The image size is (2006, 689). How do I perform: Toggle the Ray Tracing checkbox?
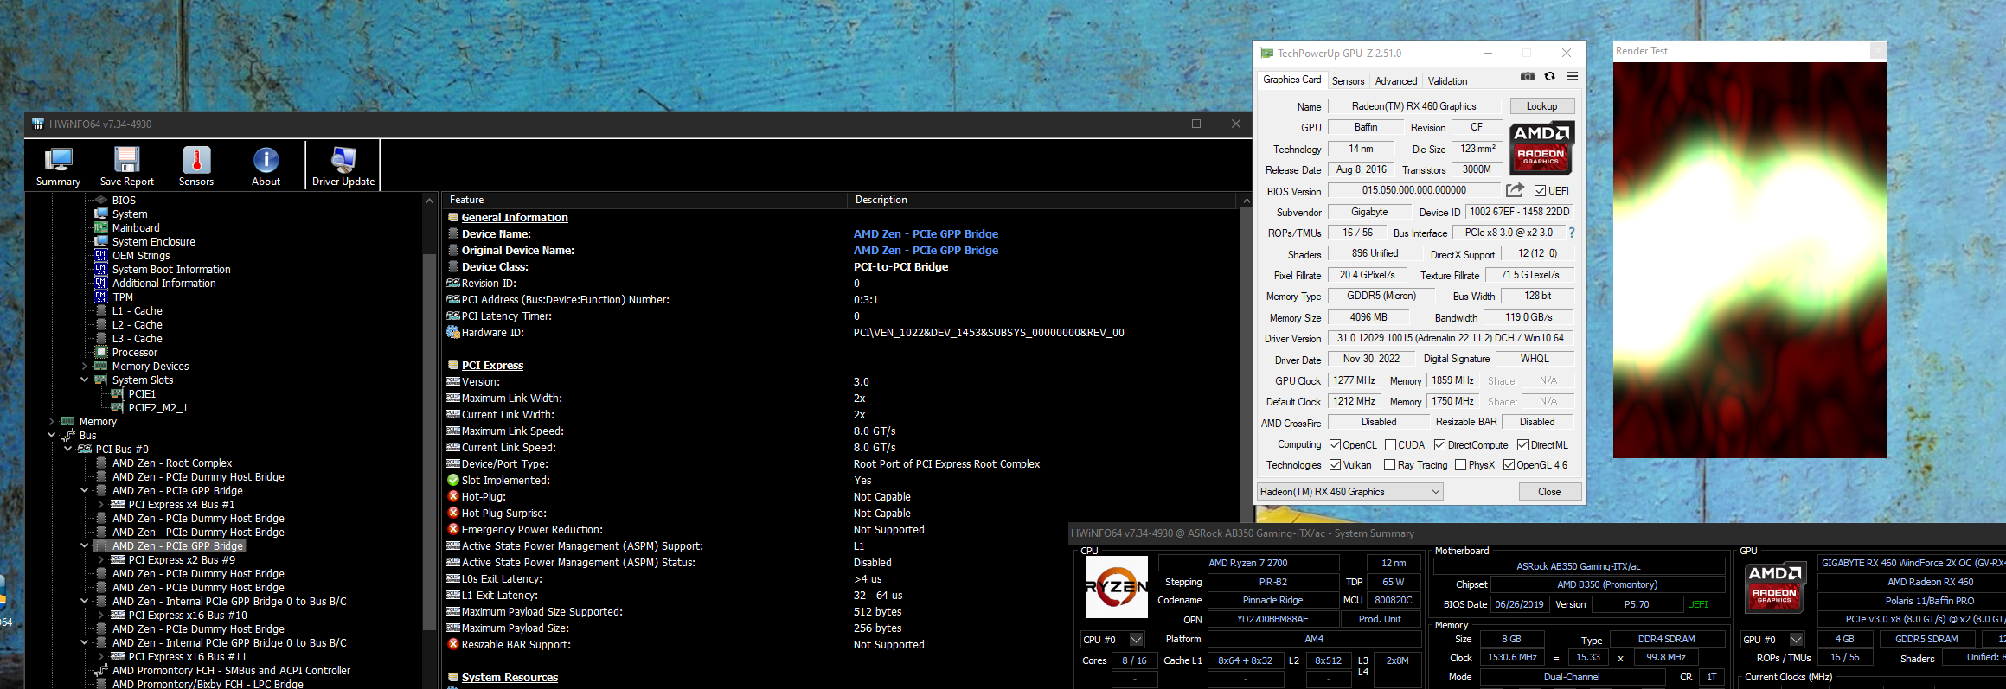(1389, 465)
